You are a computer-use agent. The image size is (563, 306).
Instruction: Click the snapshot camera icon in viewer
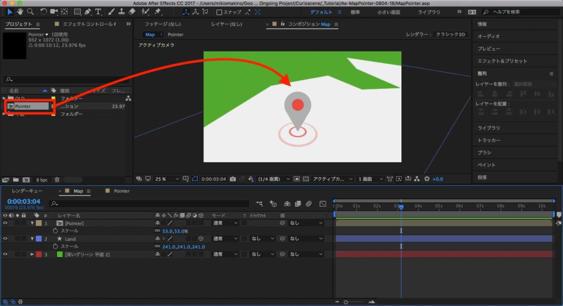coord(233,179)
